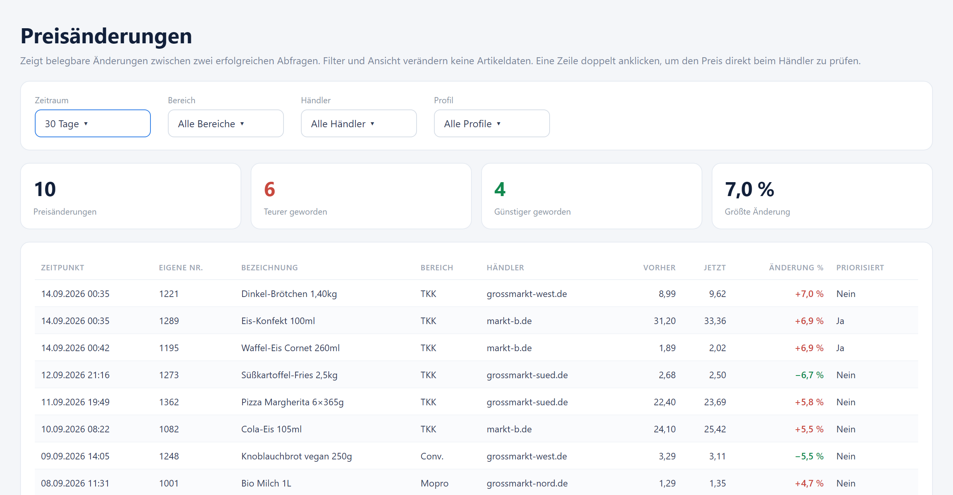The width and height of the screenshot is (953, 495).
Task: Click the Änderung % column header
Action: [796, 268]
